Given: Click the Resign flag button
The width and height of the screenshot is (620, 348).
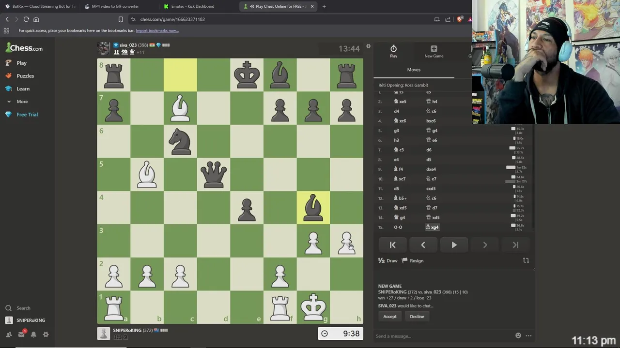Looking at the screenshot, I should point(413,261).
